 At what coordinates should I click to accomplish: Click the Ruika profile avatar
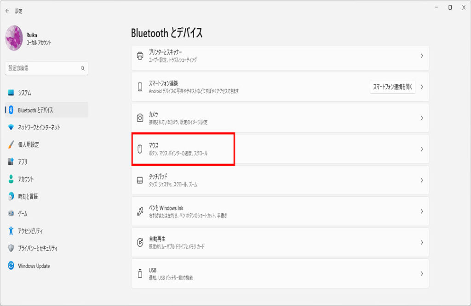click(x=14, y=38)
